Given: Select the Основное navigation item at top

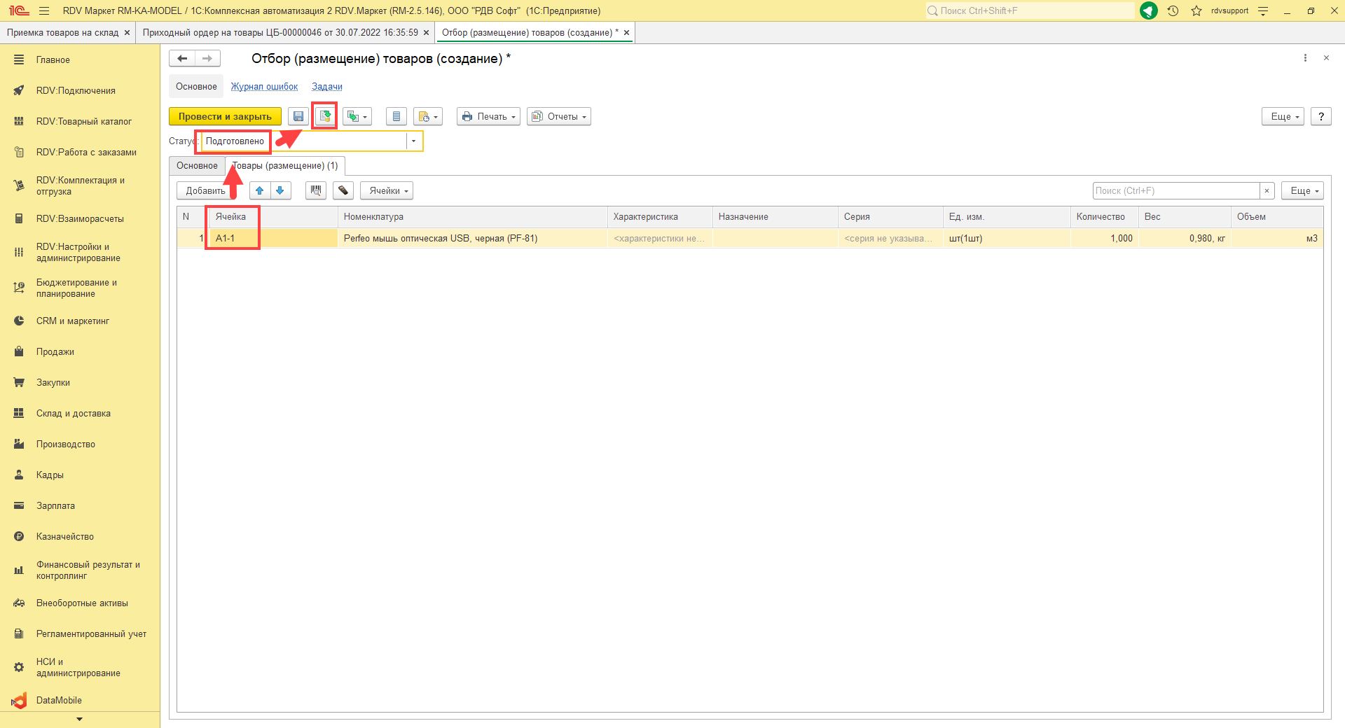Looking at the screenshot, I should point(196,87).
